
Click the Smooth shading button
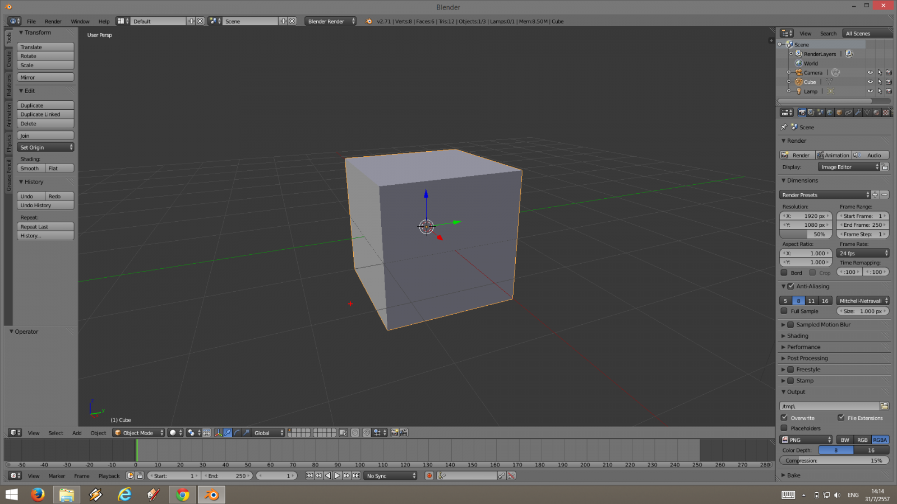[31, 168]
